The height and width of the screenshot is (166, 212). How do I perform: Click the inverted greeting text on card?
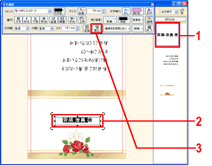click(85, 56)
